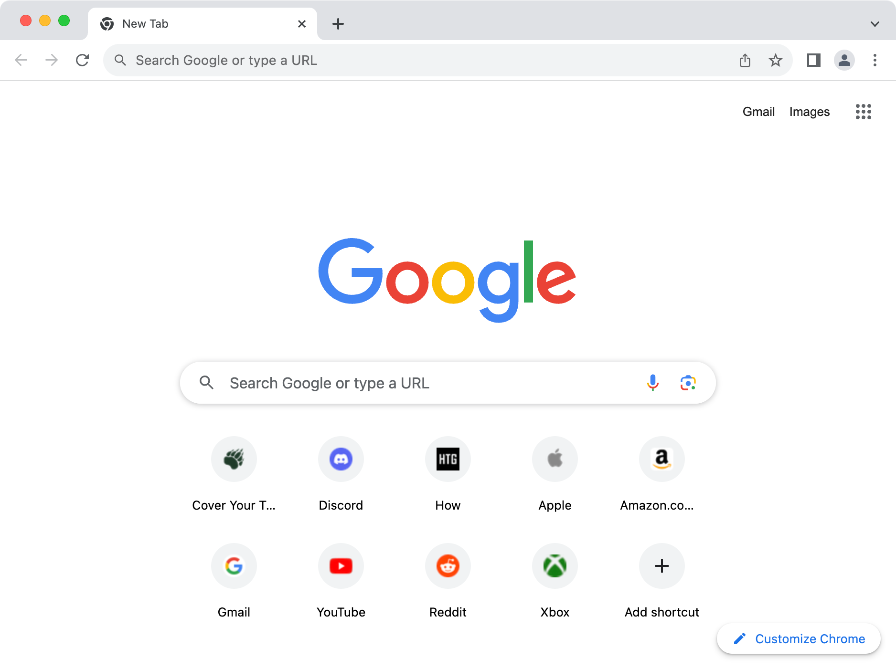Expand the tab search chevron

[x=875, y=24]
